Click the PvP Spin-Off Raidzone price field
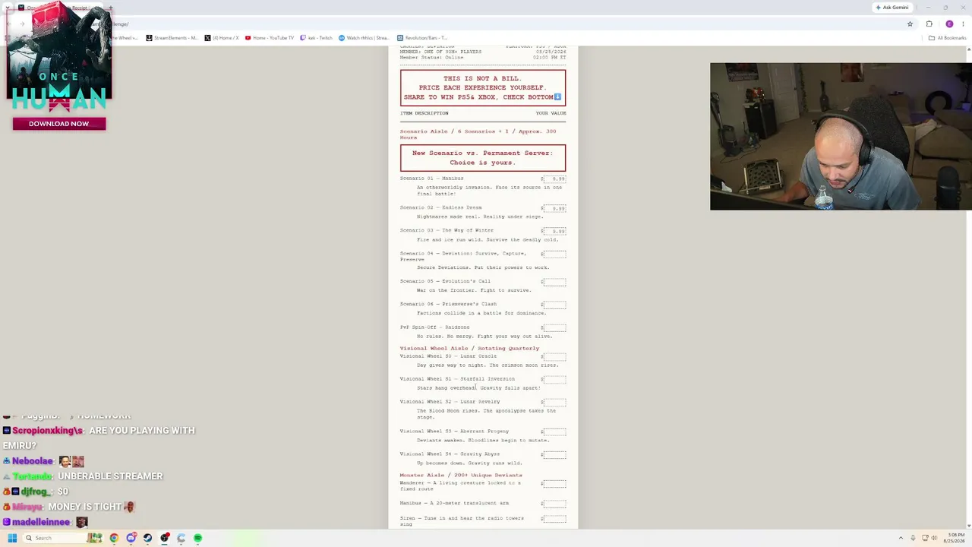Screen dimensions: 972x547 pos(554,328)
